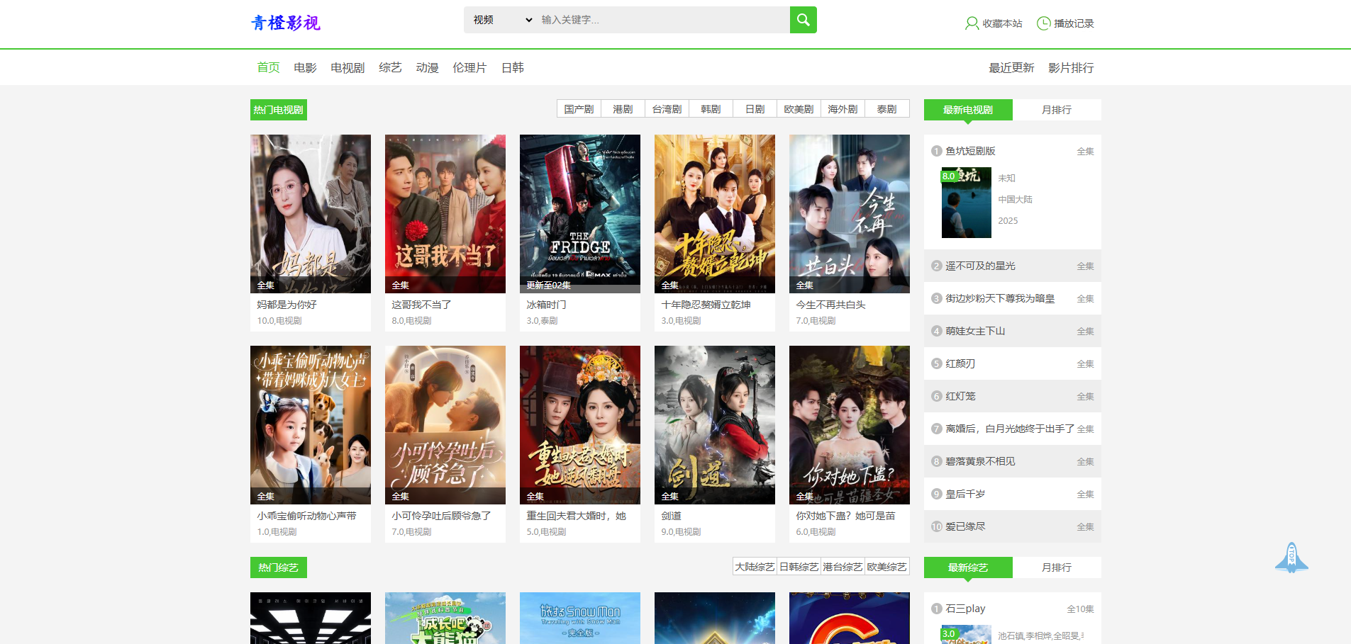Open the 视频 search type dropdown
Screen dimensions: 1351x644
click(x=502, y=20)
